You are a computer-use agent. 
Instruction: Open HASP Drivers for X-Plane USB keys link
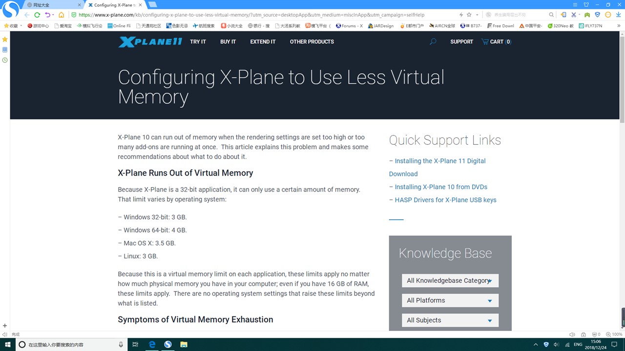[x=445, y=200]
